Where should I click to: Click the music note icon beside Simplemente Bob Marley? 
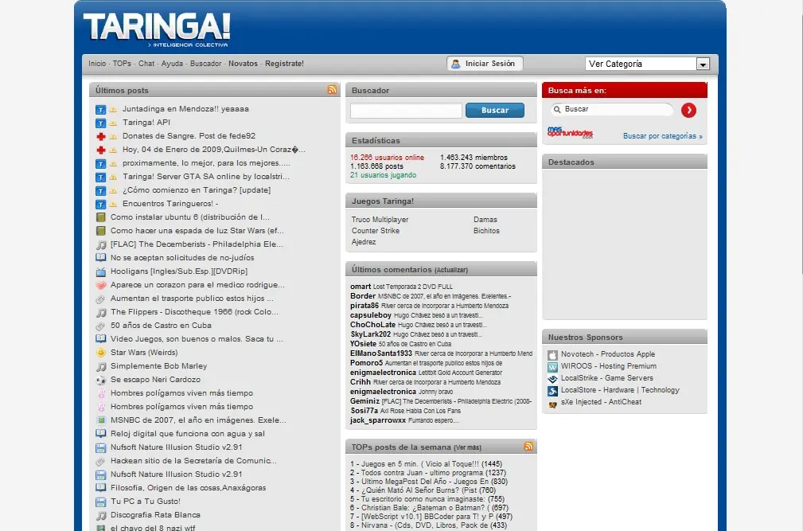(101, 367)
